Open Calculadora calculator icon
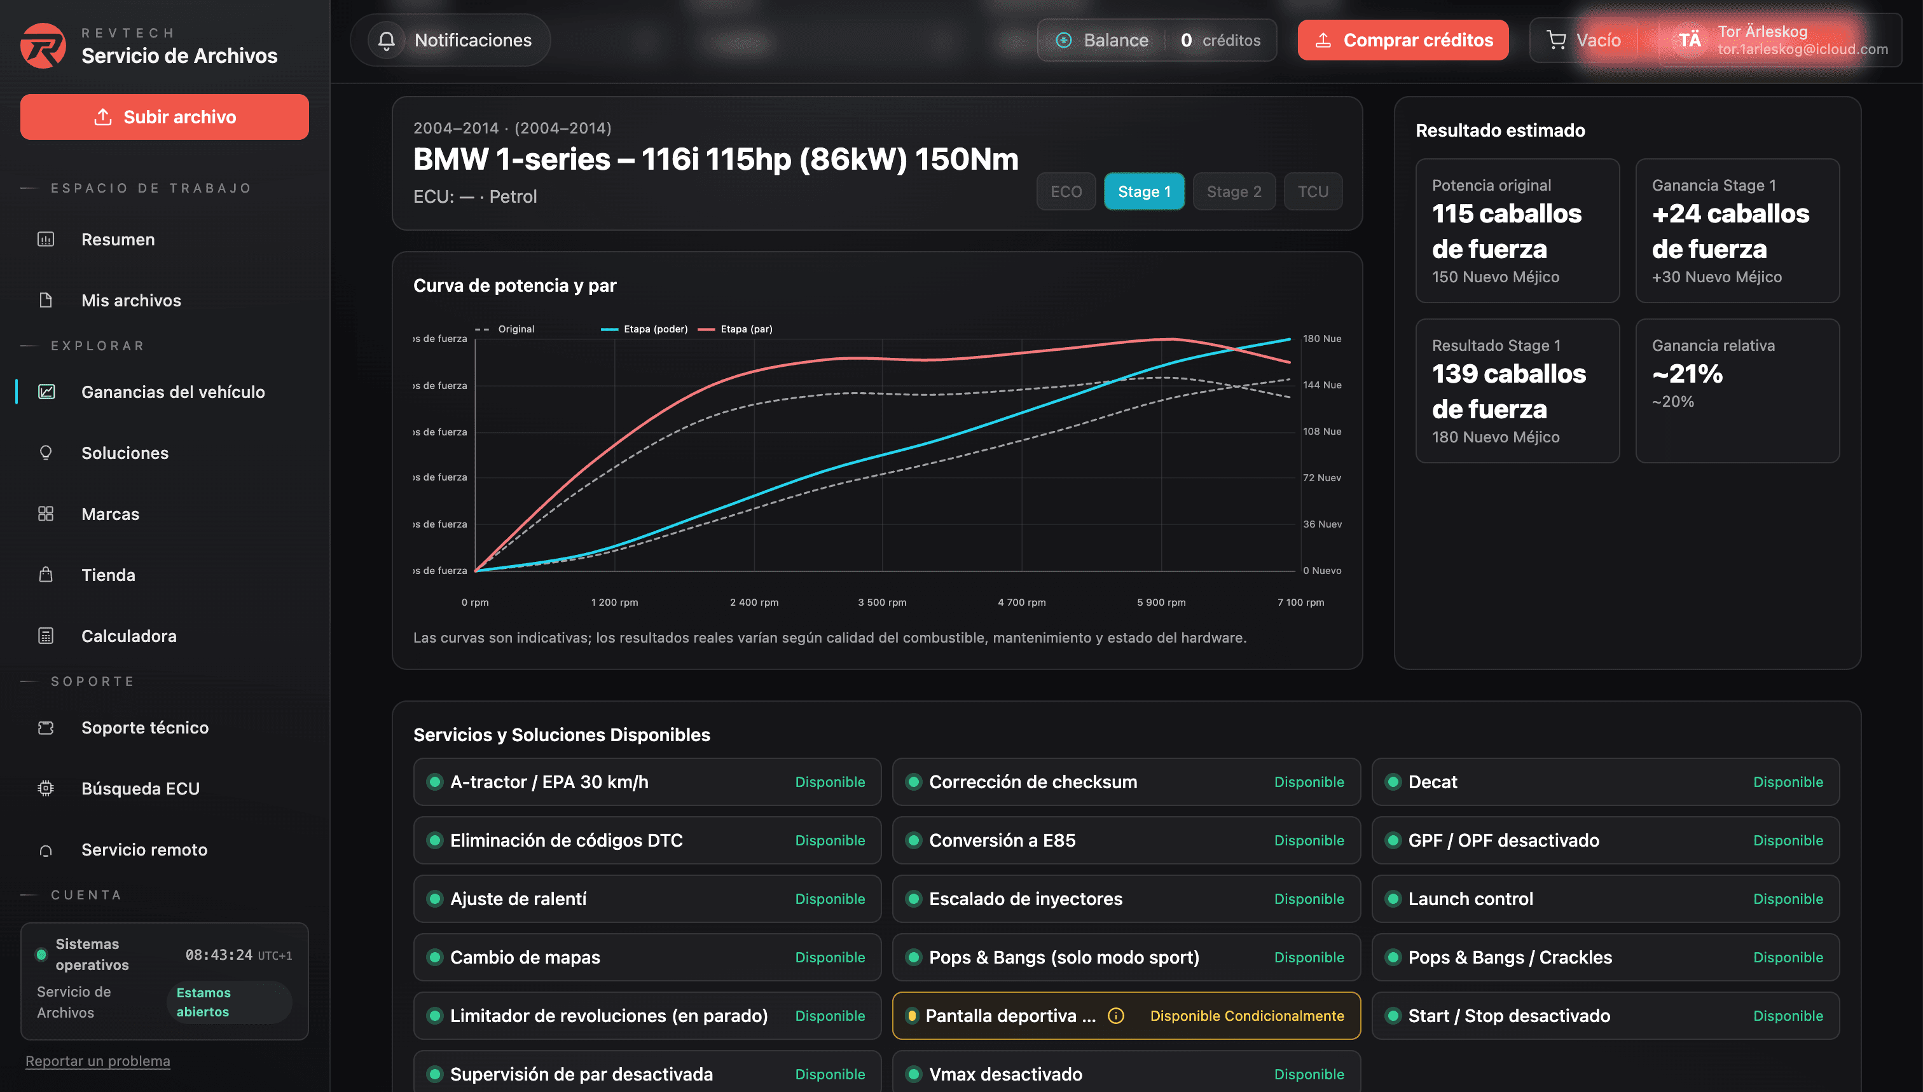This screenshot has width=1923, height=1092. point(46,636)
